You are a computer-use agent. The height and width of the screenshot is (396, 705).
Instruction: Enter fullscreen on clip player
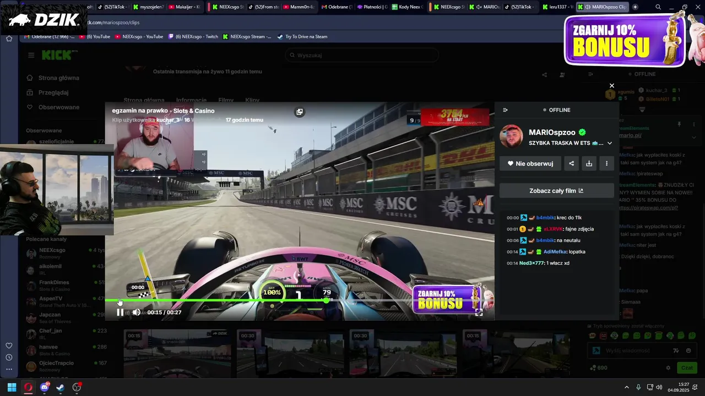coord(479,312)
